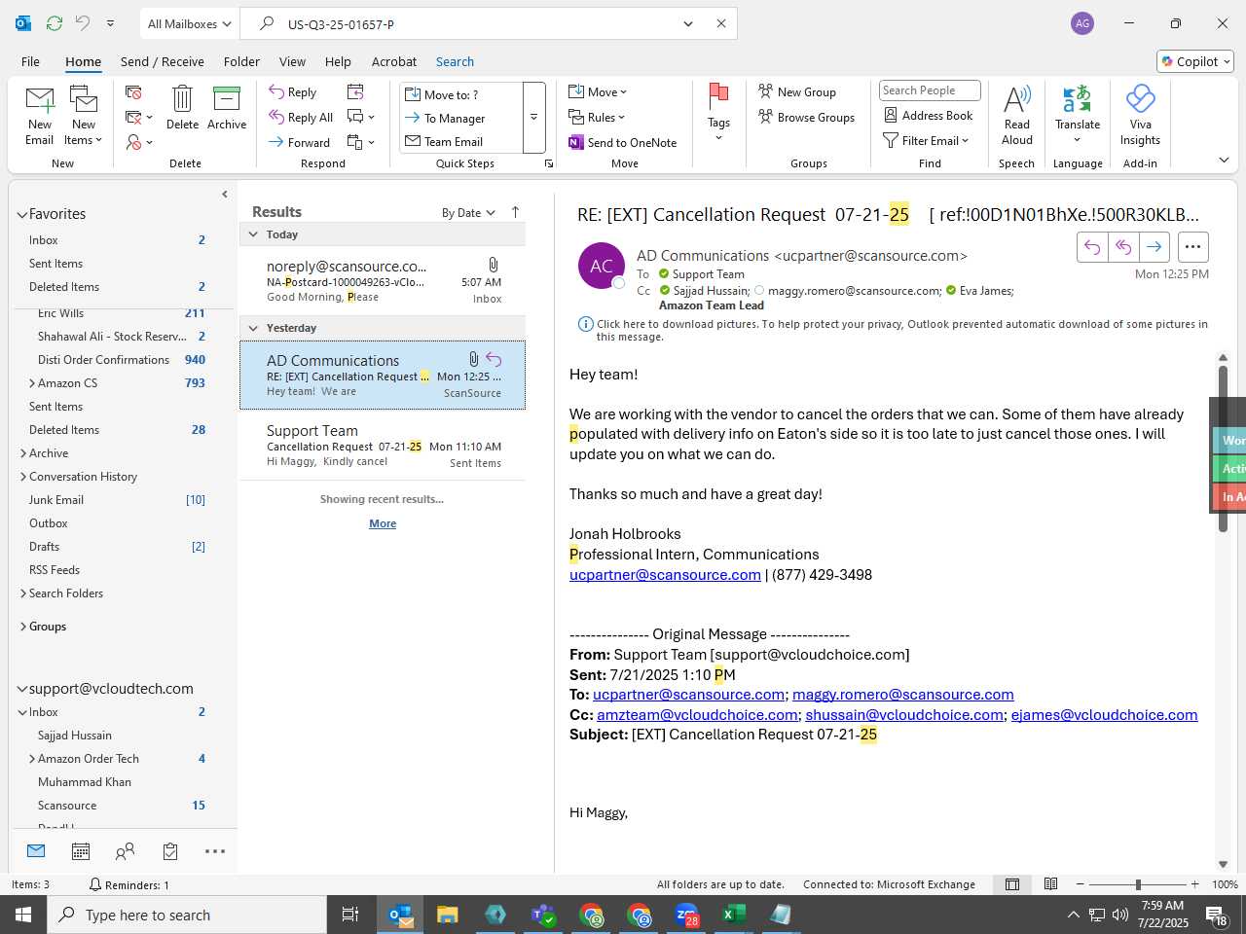1246x934 pixels.
Task: Switch to the Send / Receive tab
Action: pyautogui.click(x=163, y=61)
